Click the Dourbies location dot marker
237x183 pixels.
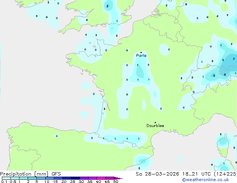(155, 122)
